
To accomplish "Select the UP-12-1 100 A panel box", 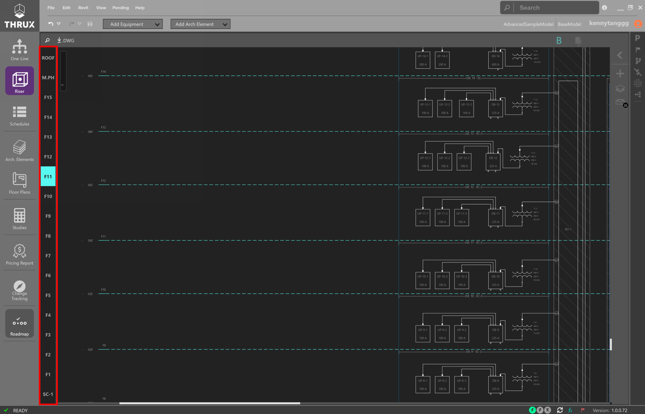I will tap(425, 162).
